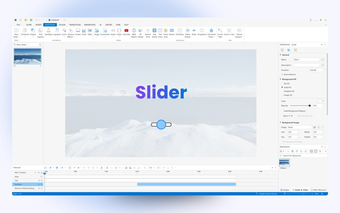Screen dimensions: 340x213
Task: Insert a Table
Action: pyautogui.click(x=90, y=32)
